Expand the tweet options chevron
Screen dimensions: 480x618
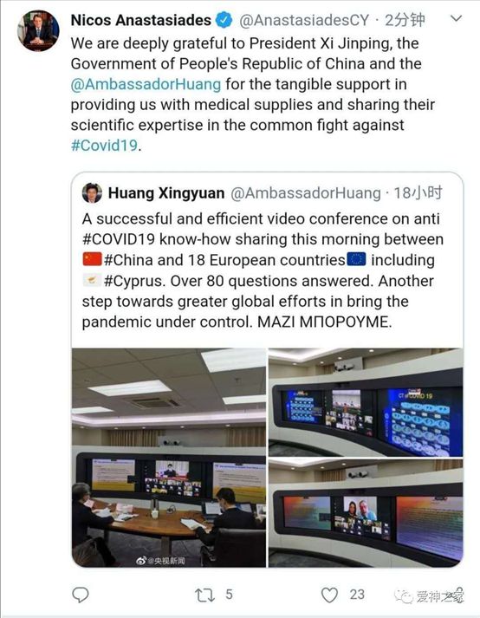(456, 18)
